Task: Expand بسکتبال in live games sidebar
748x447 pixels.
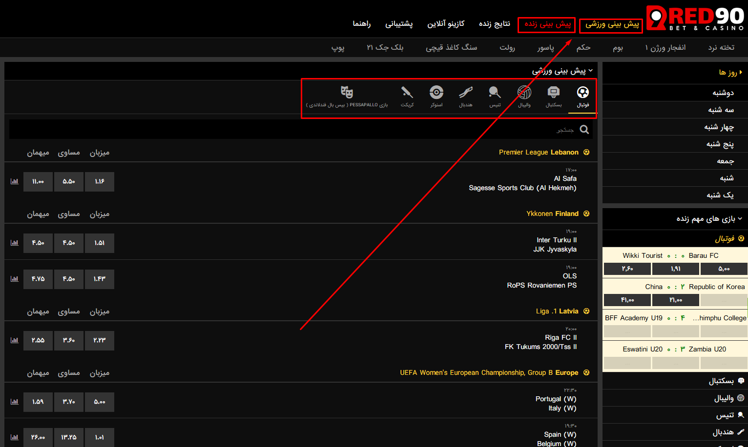Action: point(675,381)
